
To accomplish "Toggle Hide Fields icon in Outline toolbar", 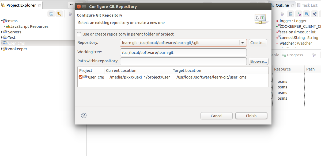I will 307,14.
